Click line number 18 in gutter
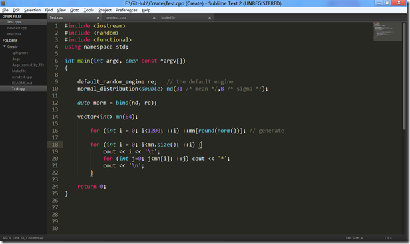The width and height of the screenshot is (410, 244). [x=55, y=145]
